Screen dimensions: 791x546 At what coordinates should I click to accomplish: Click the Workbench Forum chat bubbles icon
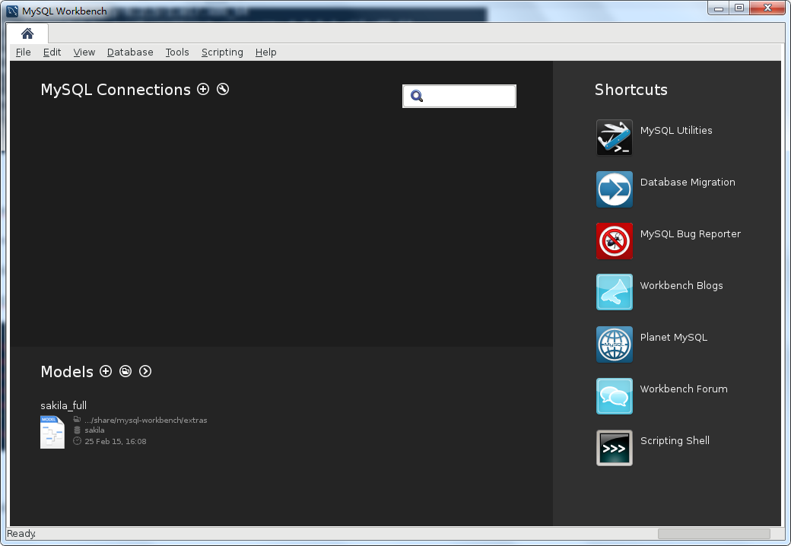pyautogui.click(x=614, y=396)
